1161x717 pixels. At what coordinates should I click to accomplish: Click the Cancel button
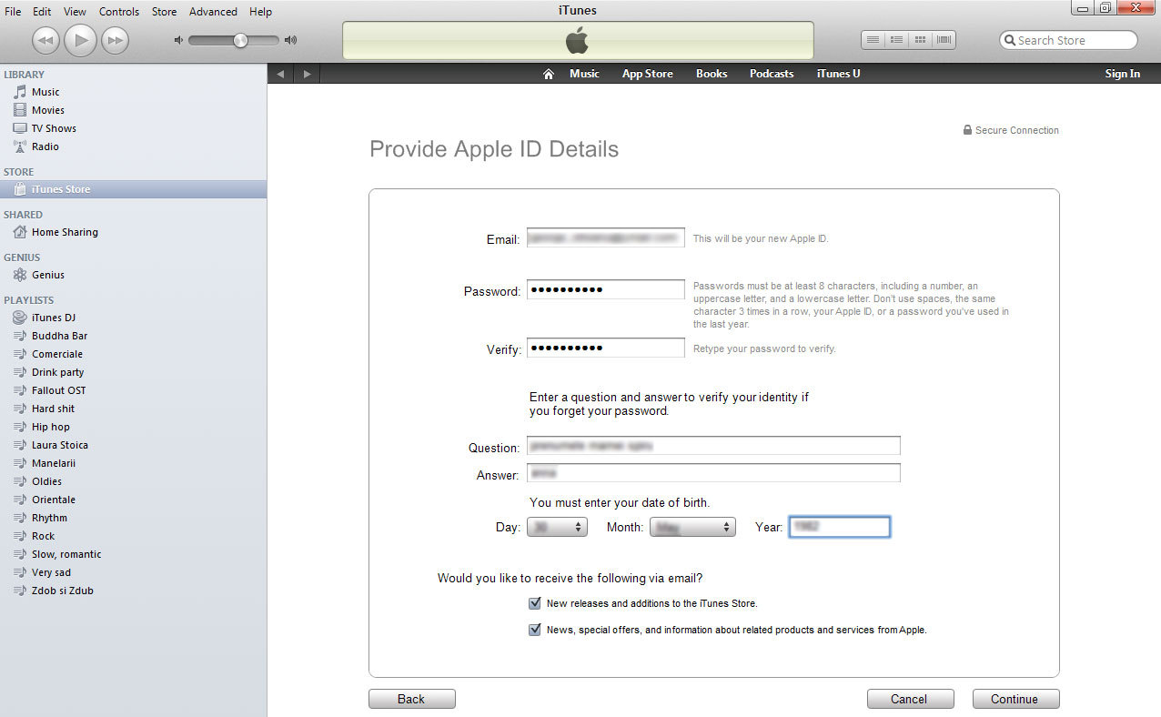[910, 699]
